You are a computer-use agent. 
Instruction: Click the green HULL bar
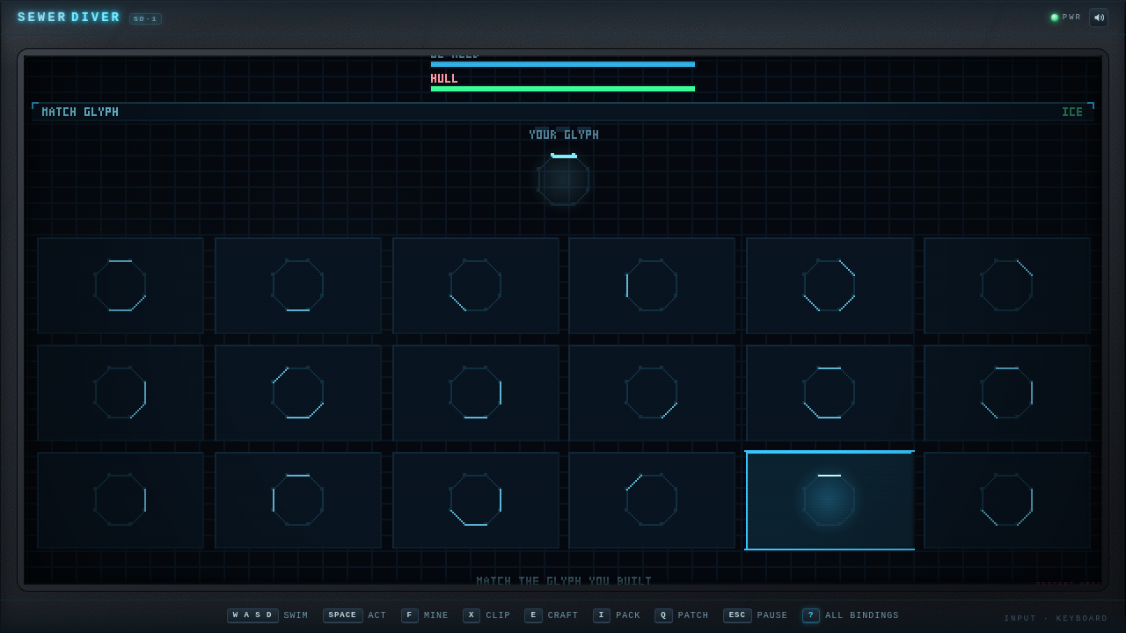[563, 89]
